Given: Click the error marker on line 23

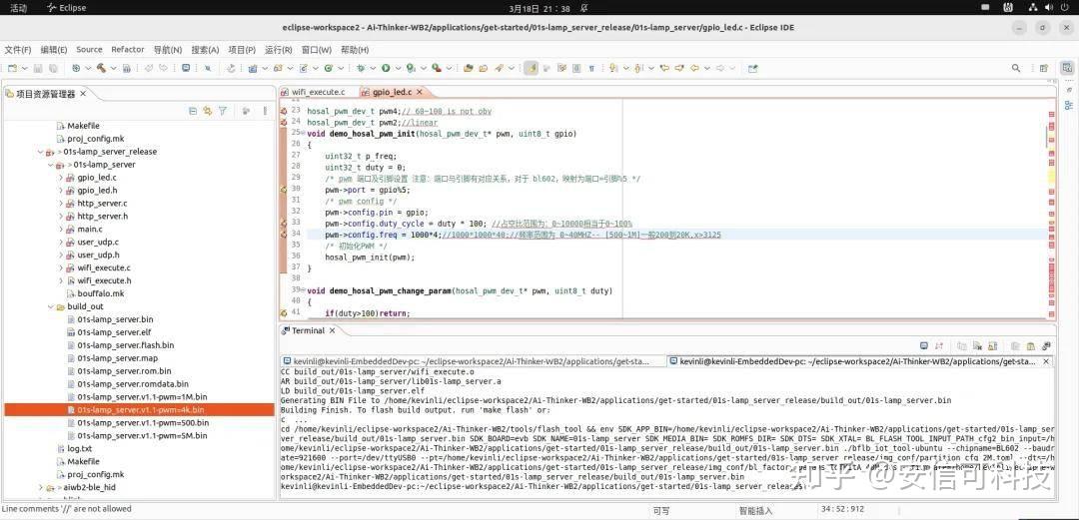Looking at the screenshot, I should (x=284, y=111).
